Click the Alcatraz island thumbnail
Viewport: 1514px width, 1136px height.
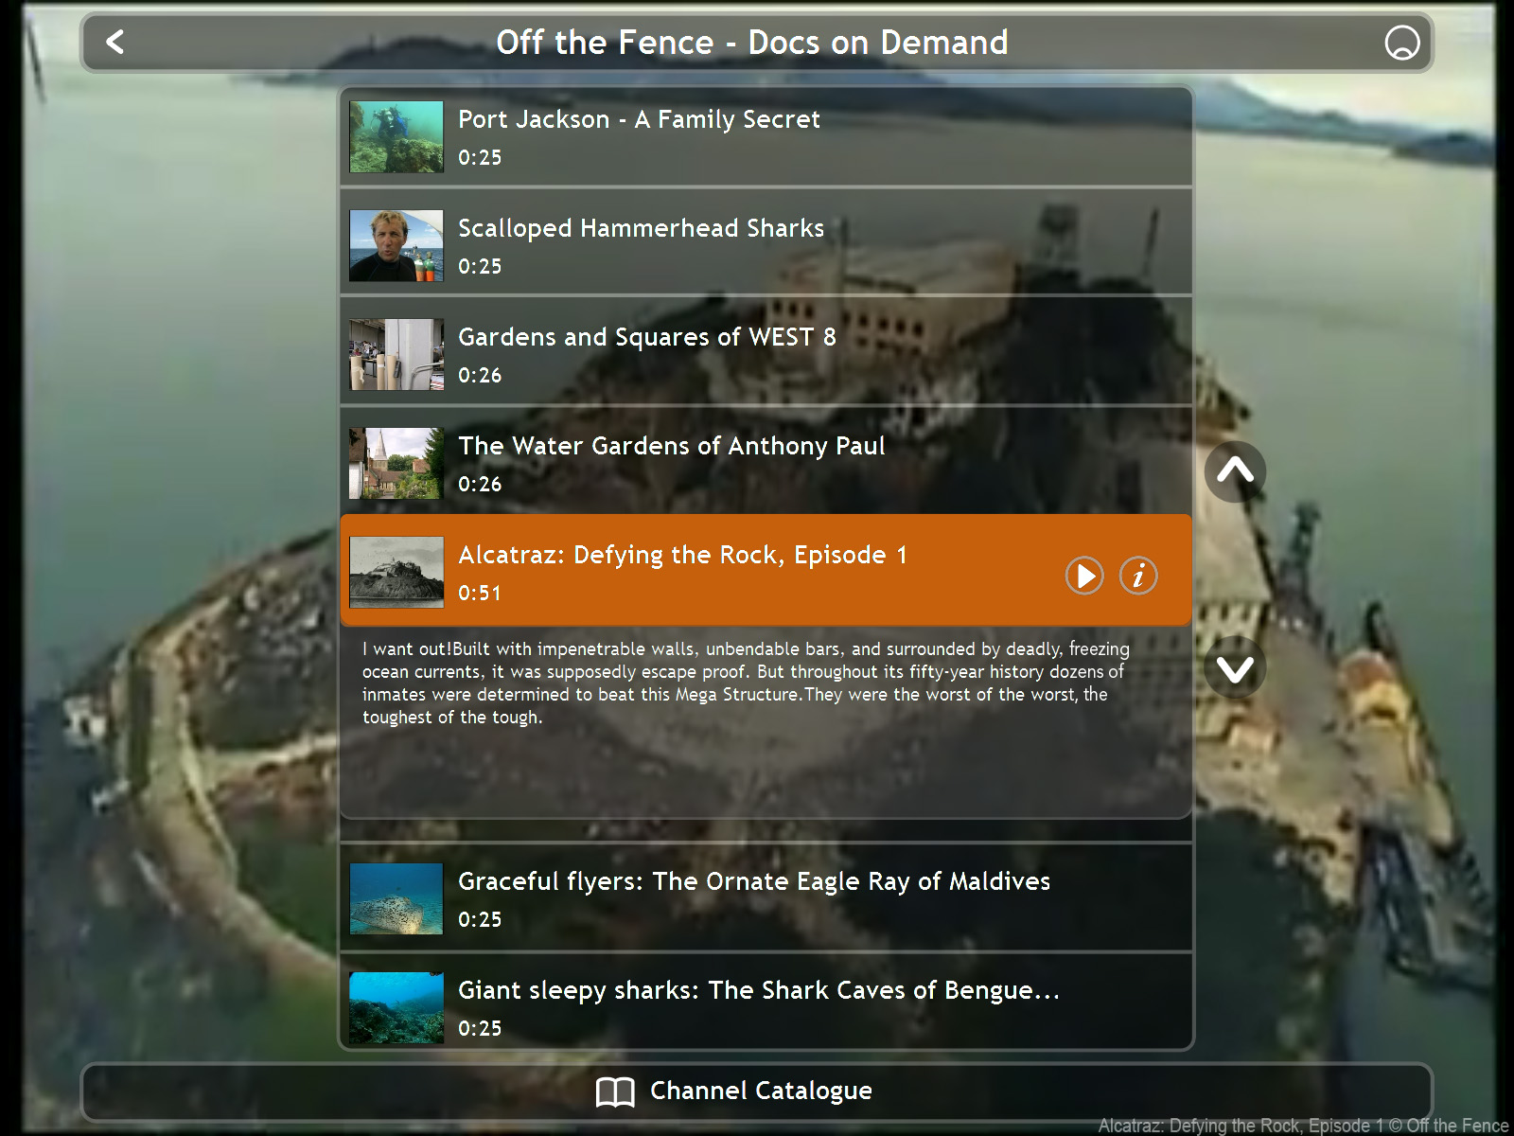(x=396, y=573)
